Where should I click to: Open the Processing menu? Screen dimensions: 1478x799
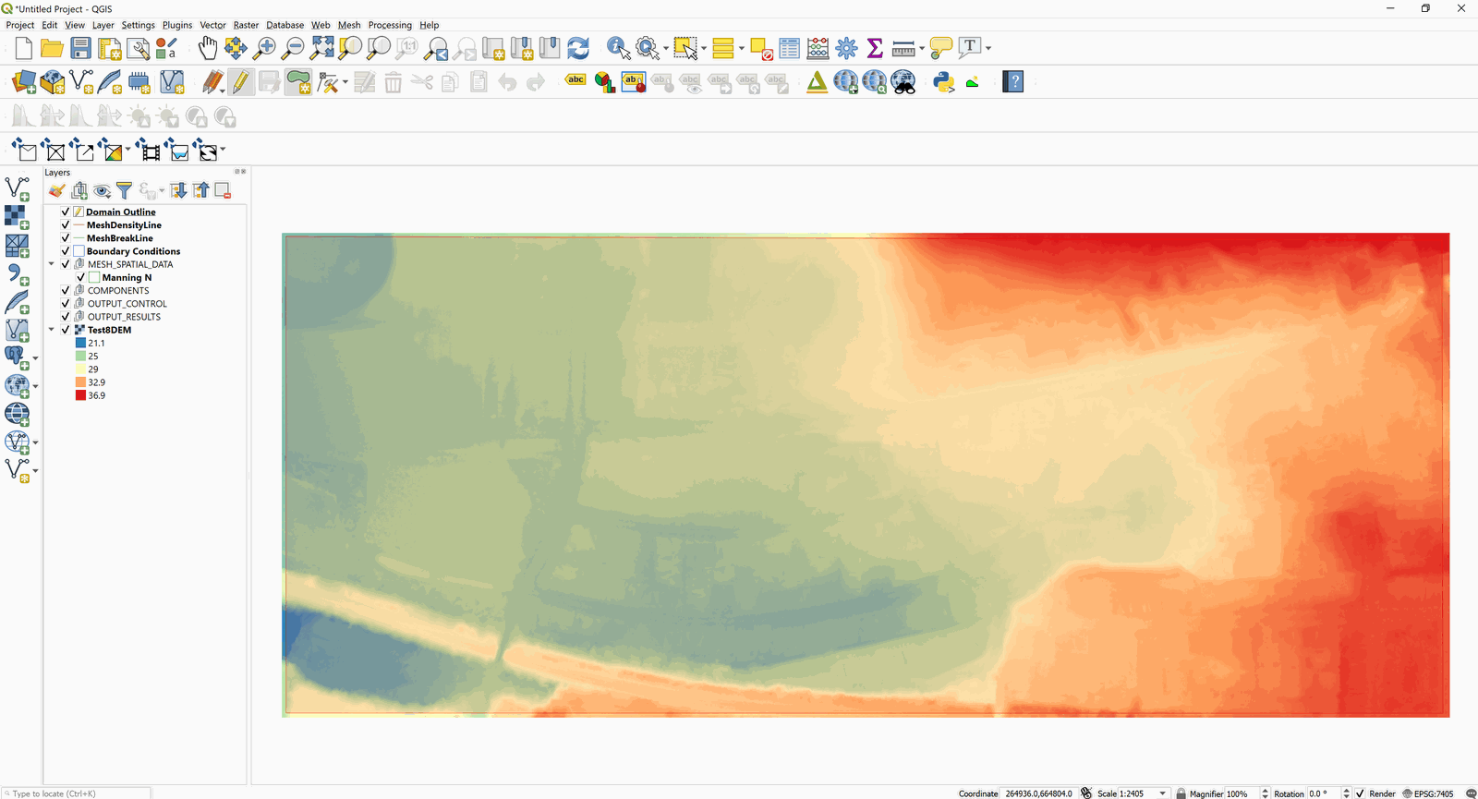tap(390, 25)
